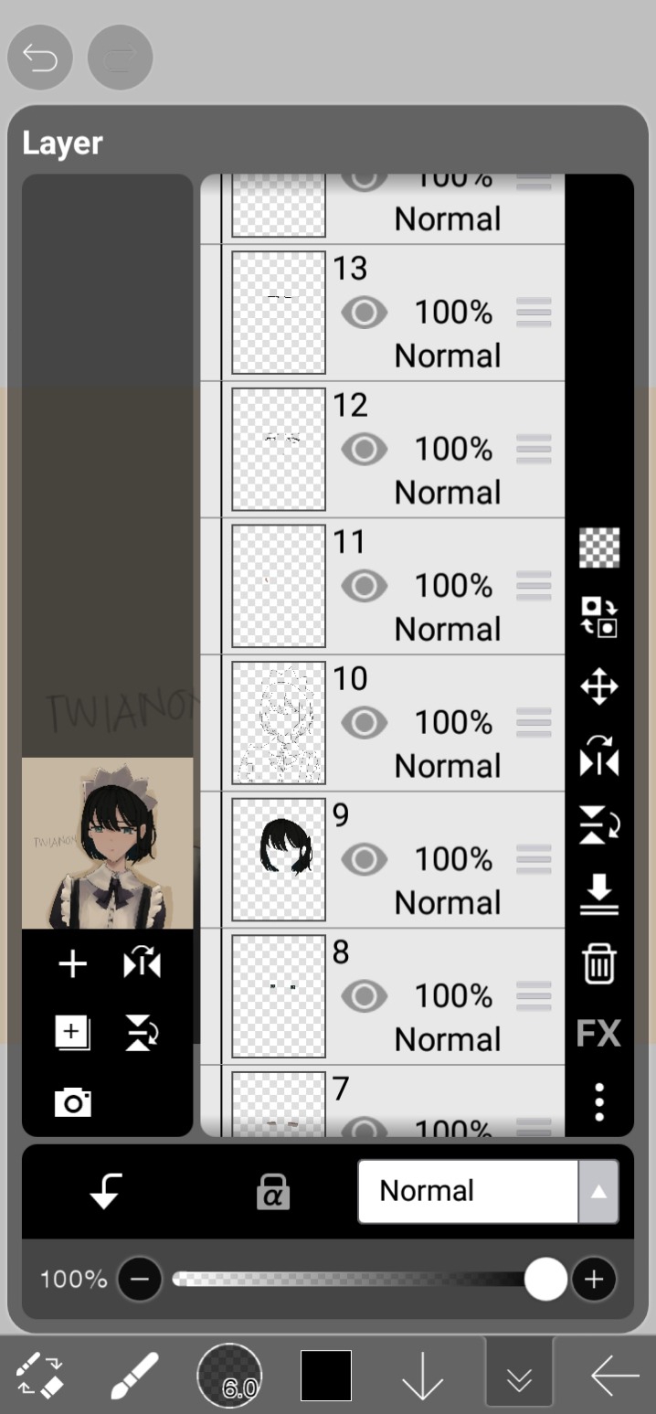Select the move/transform layer icon

599,686
